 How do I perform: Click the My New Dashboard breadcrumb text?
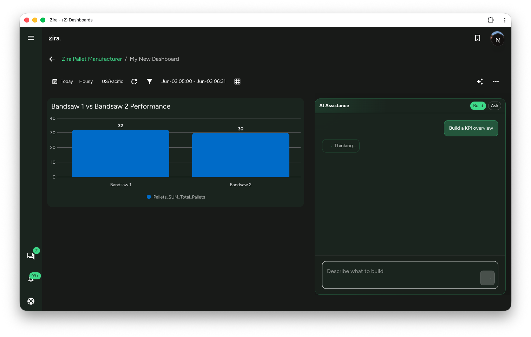[x=155, y=59]
